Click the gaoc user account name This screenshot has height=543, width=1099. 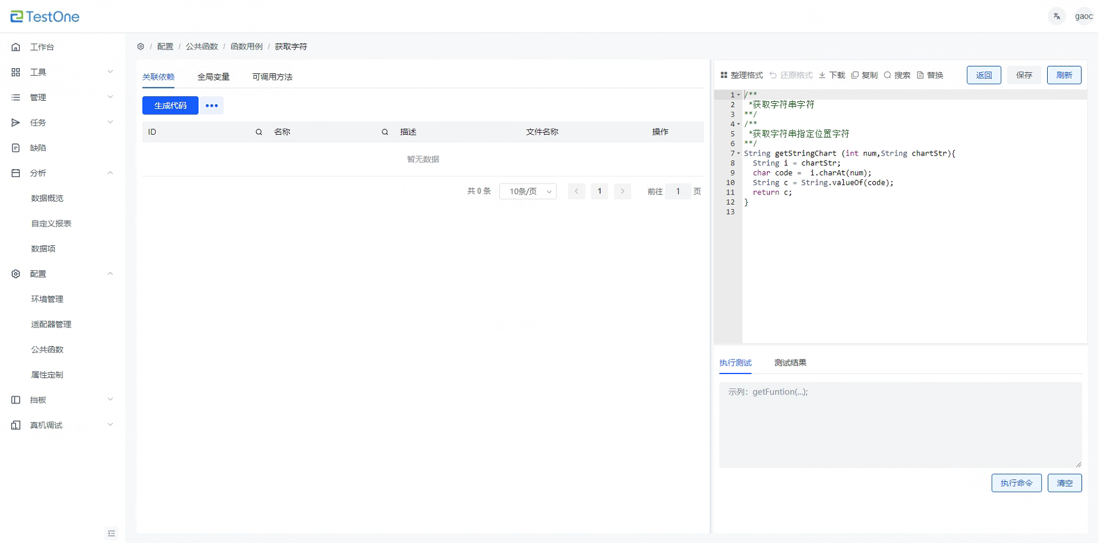[x=1084, y=16]
